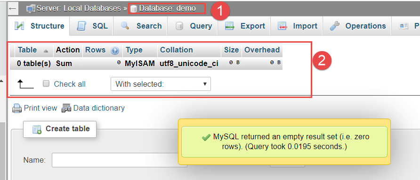
Task: Click the Check all link text
Action: point(70,84)
